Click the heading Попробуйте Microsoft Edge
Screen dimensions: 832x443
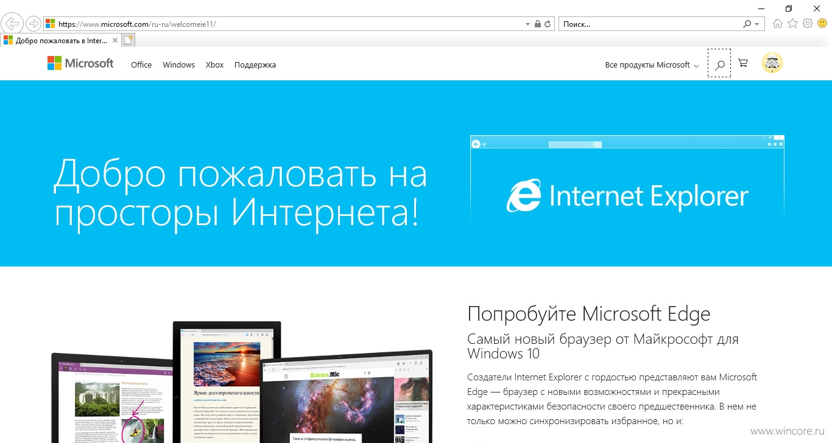[589, 314]
